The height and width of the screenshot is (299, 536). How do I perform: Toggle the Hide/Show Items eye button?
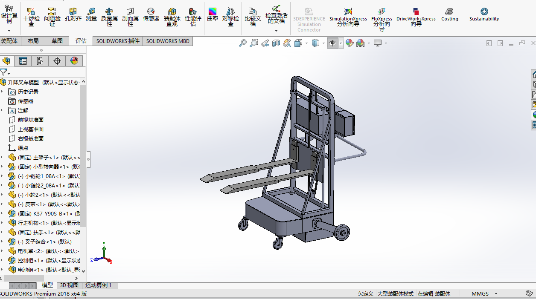(332, 43)
